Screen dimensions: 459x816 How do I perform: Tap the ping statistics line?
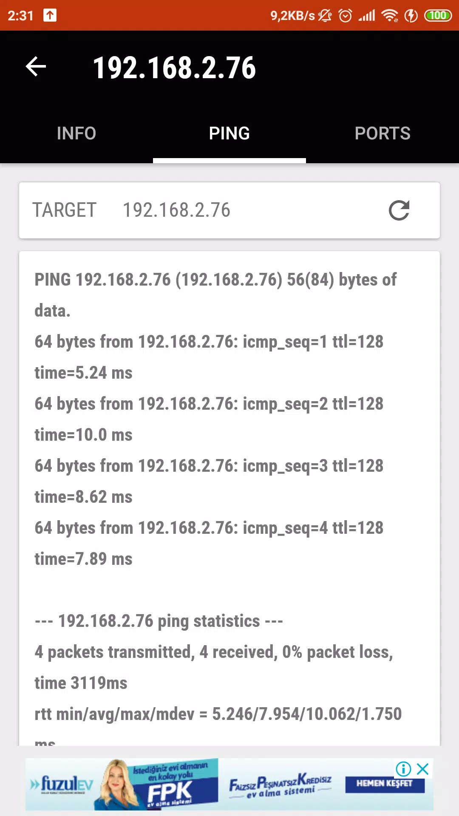click(159, 621)
